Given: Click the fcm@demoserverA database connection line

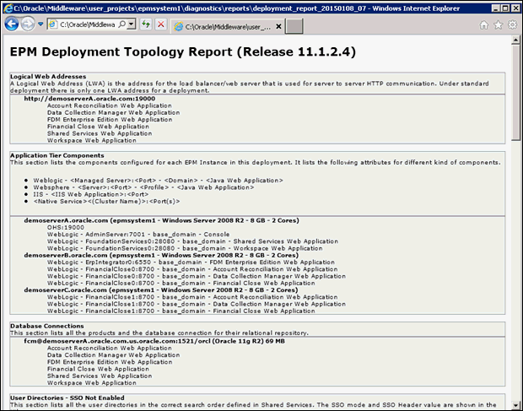Looking at the screenshot, I should click(x=154, y=341).
